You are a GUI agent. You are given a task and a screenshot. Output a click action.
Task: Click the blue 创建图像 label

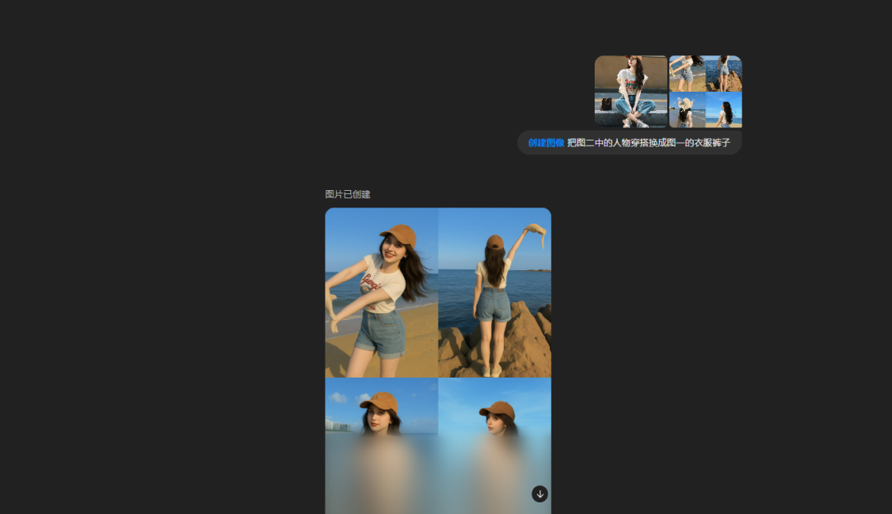546,143
